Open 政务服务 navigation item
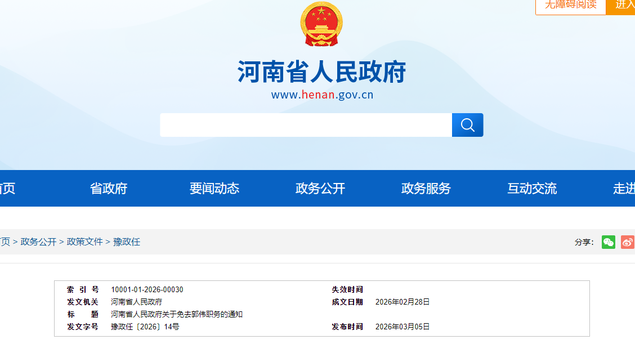635x353 pixels. 426,189
